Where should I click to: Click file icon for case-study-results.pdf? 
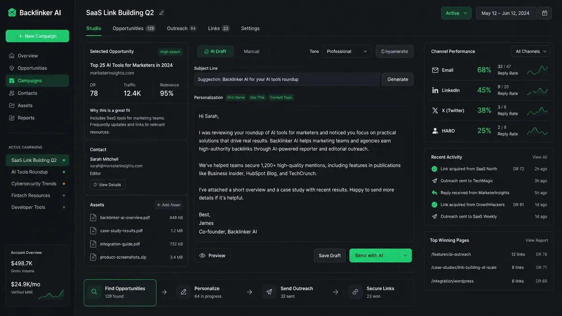tap(93, 231)
